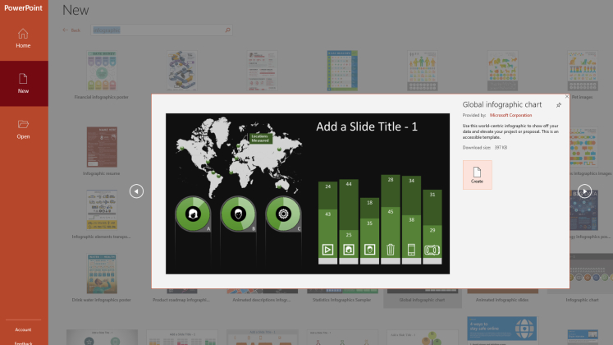Open the Home page in sidebar
Viewport: 613px width, 345px height.
point(23,38)
